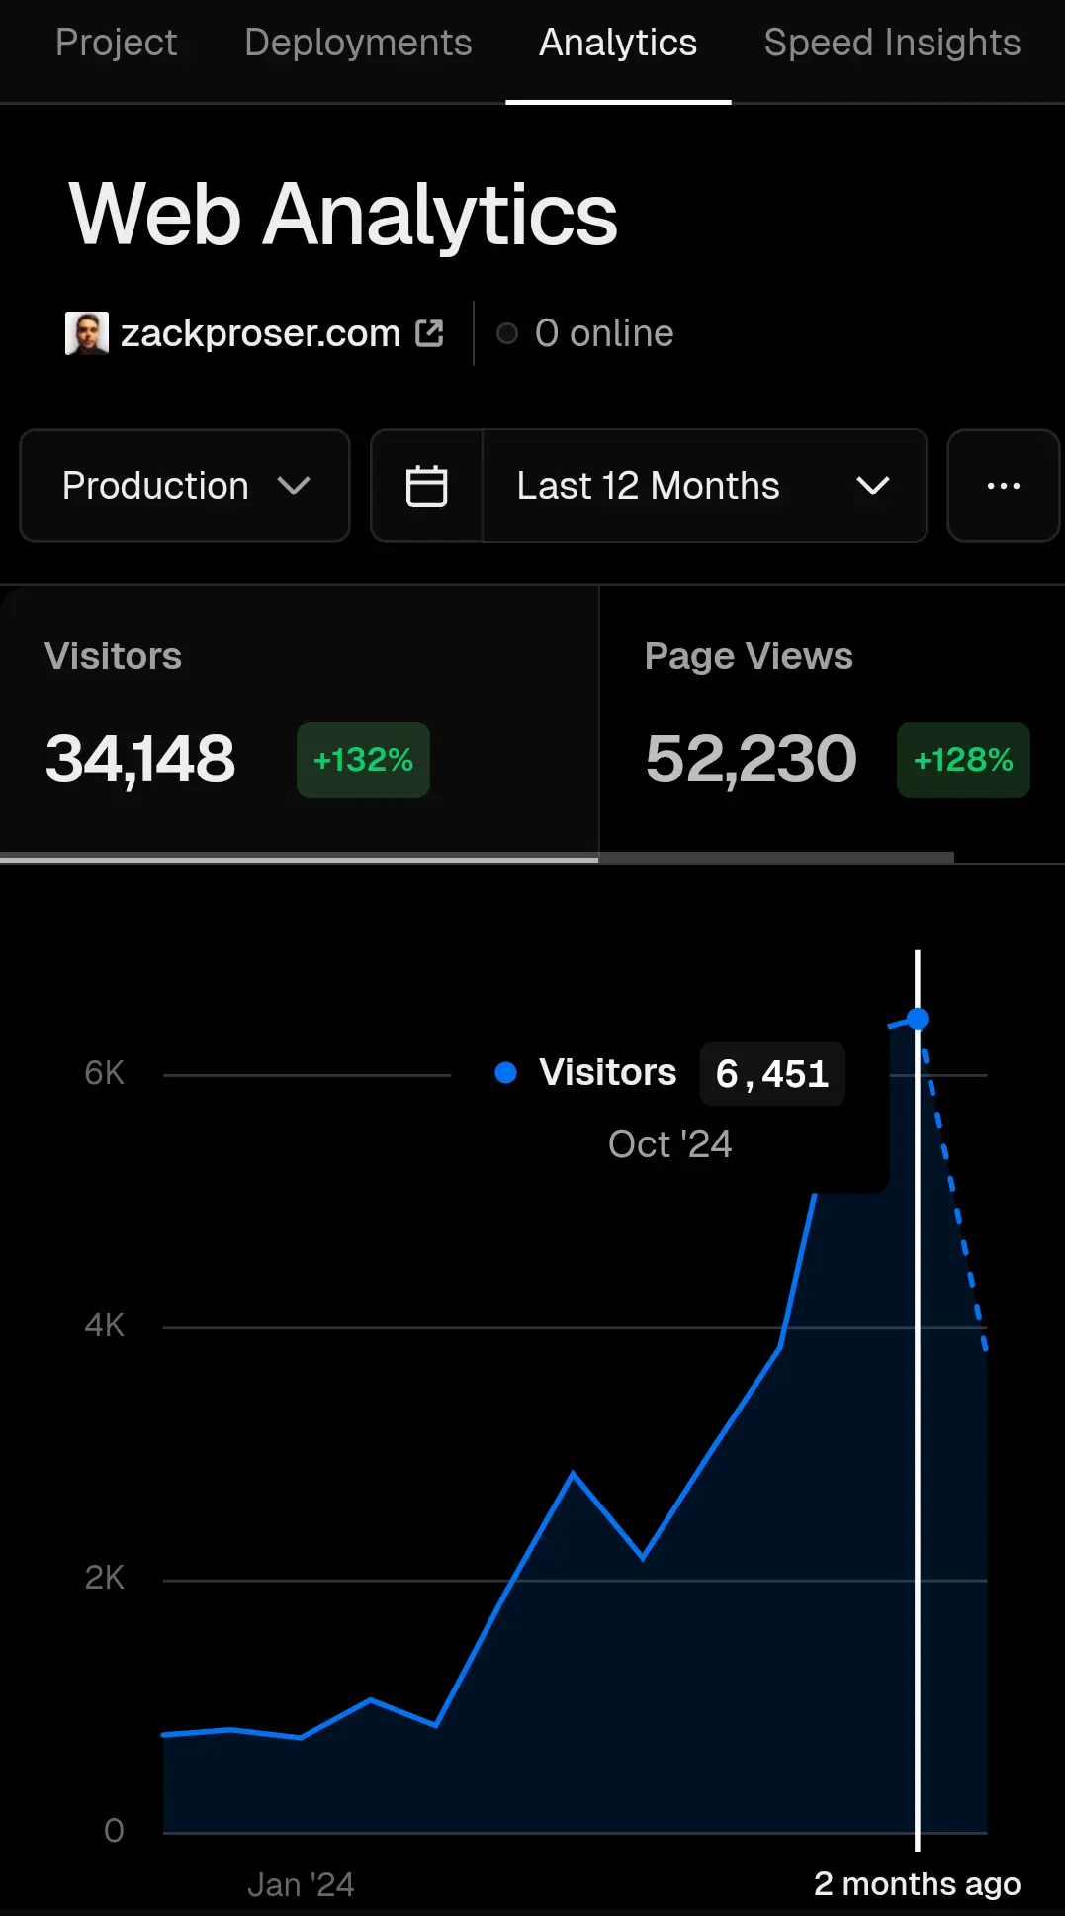Click the zackproser.com avatar image
Image resolution: width=1065 pixels, height=1916 pixels.
click(87, 333)
